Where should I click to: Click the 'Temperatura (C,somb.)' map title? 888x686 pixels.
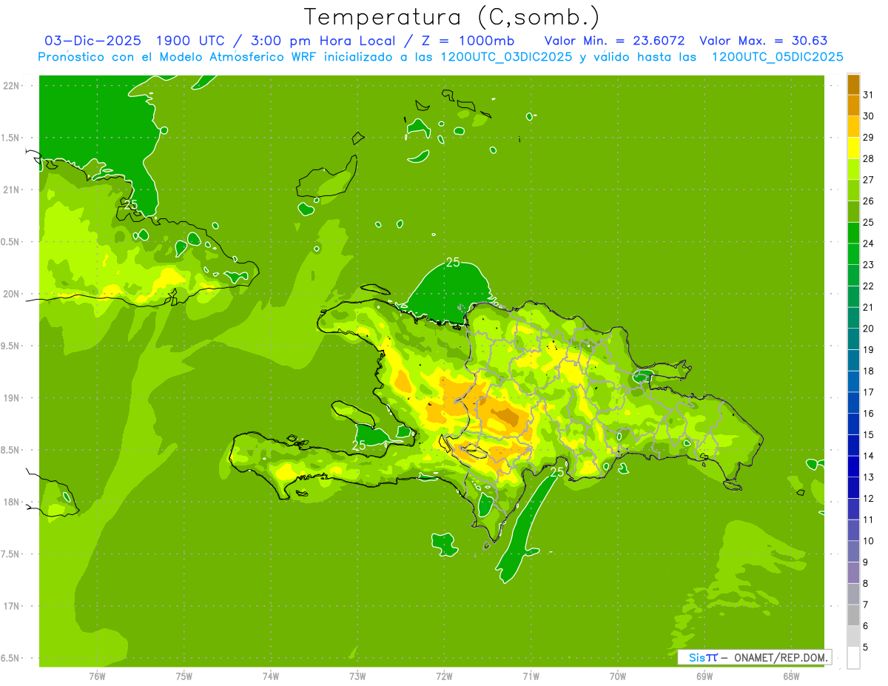point(452,17)
